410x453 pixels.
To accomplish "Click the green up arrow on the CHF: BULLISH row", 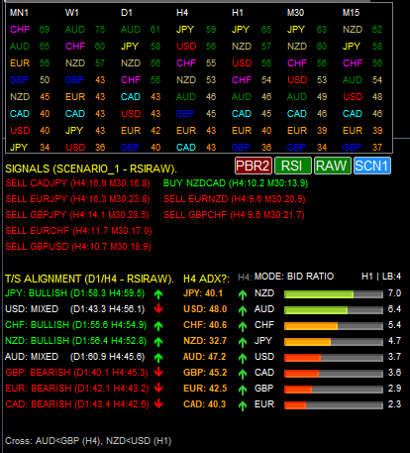I will coord(158,325).
